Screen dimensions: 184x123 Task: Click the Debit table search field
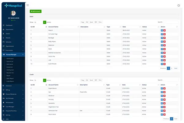pyautogui.click(x=171, y=22)
